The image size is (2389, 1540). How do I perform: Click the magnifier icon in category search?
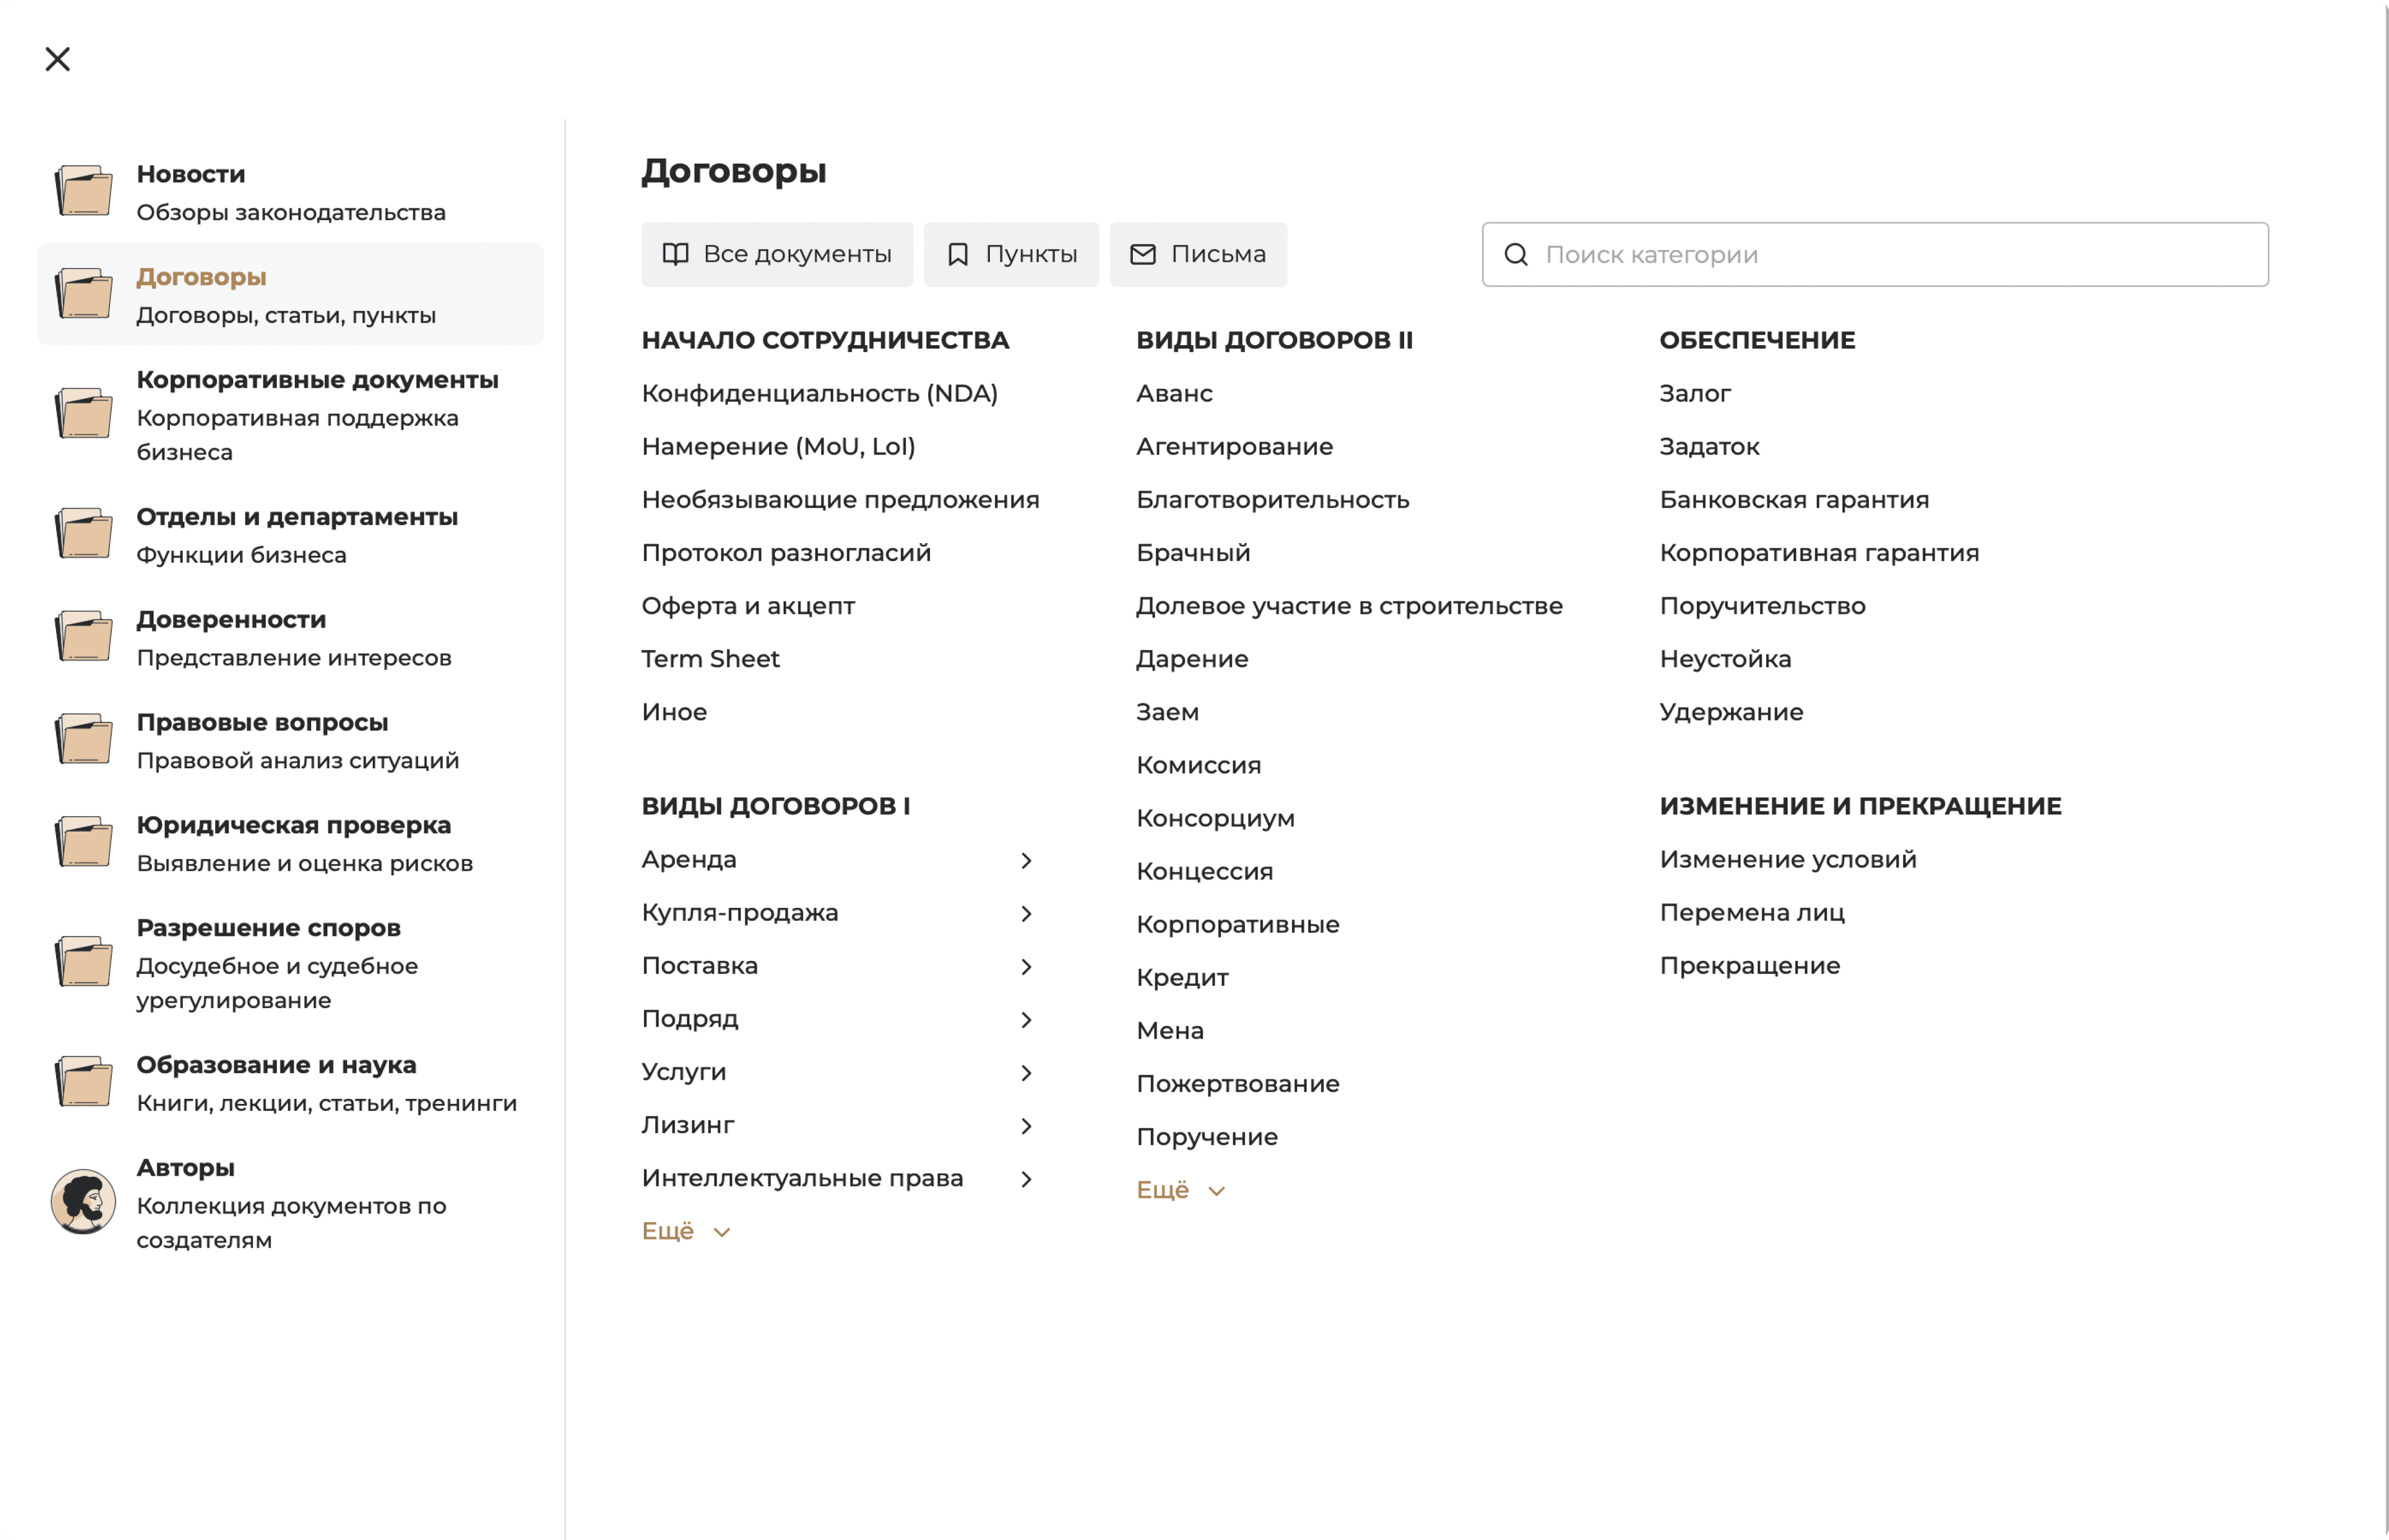[1516, 255]
